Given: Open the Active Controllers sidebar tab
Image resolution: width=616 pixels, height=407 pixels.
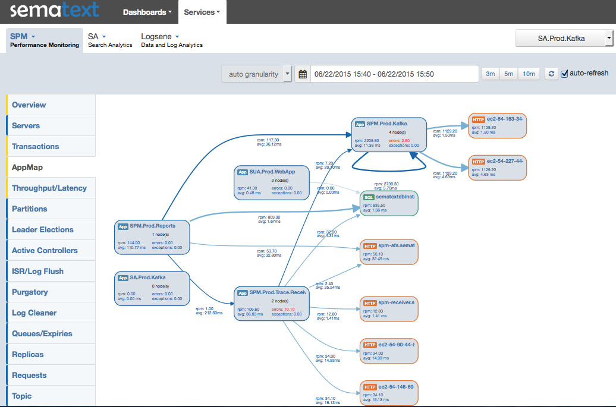Looking at the screenshot, I should (x=51, y=250).
